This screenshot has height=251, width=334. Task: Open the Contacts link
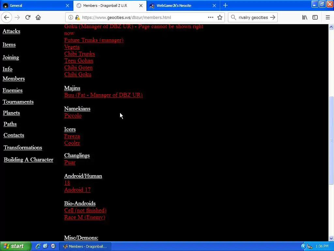point(14,135)
